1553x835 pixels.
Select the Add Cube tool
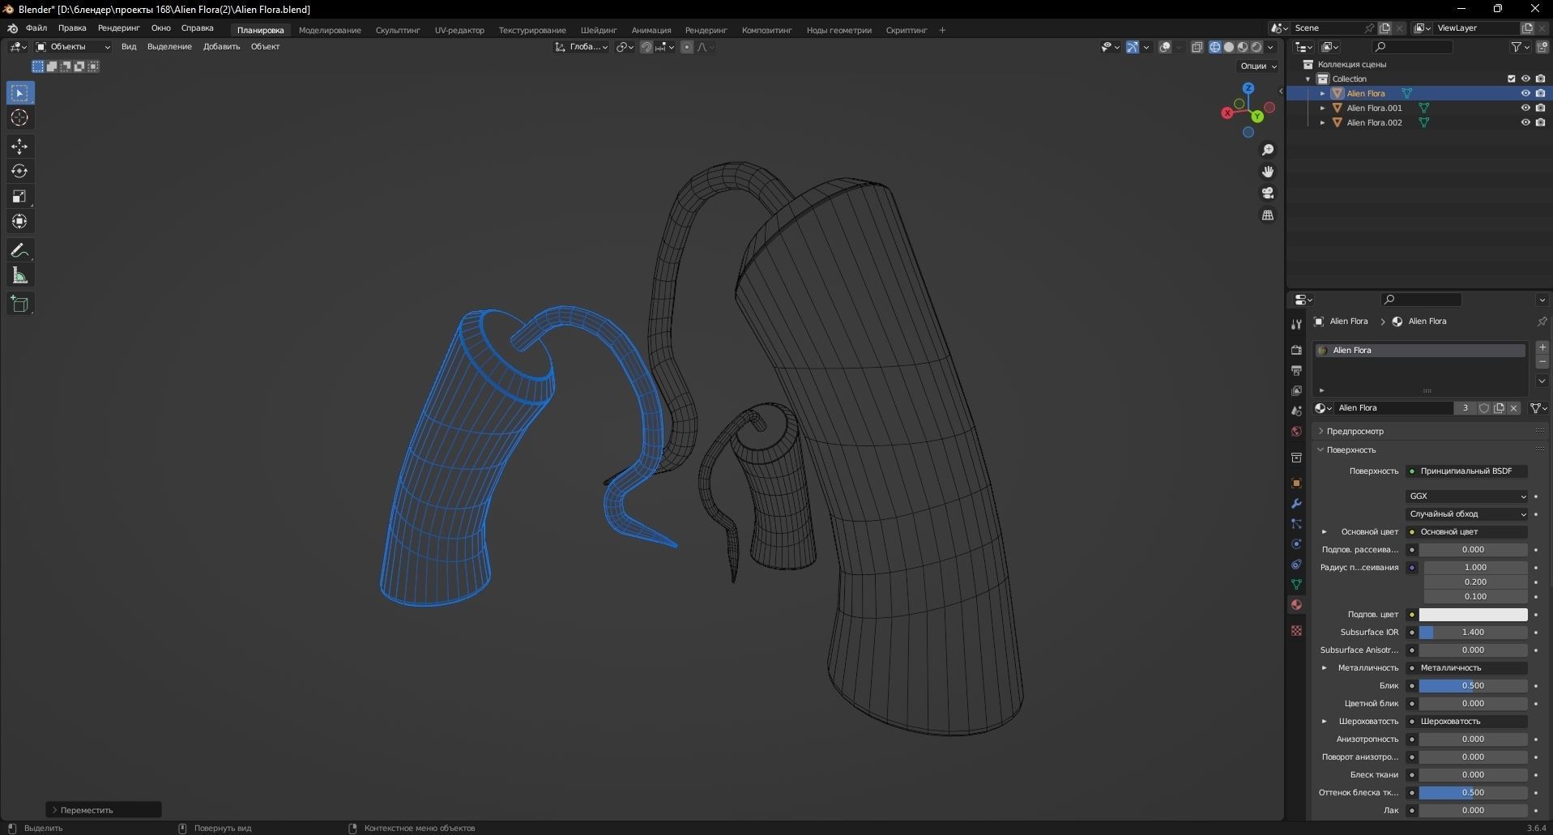pos(19,305)
